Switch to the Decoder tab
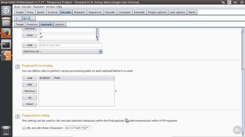 click(110, 12)
